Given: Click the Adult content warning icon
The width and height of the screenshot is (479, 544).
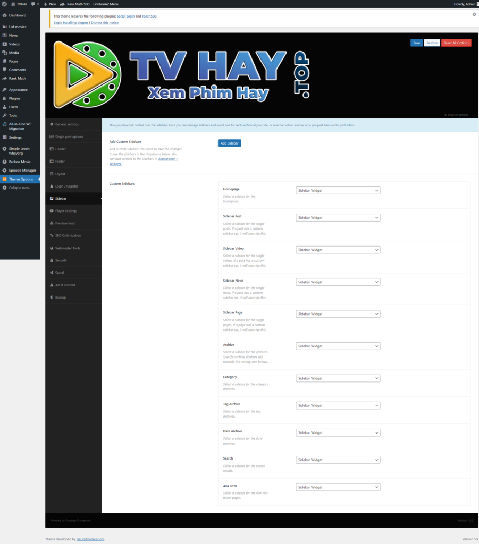Looking at the screenshot, I should [x=52, y=285].
